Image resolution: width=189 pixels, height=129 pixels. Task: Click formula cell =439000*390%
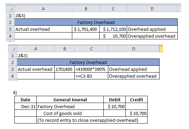91,69
